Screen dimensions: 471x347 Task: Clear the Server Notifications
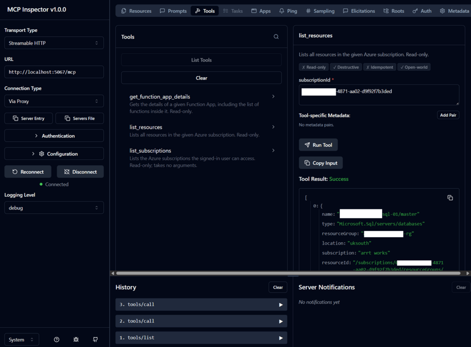(x=461, y=287)
